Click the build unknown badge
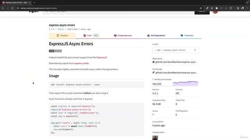 click(x=55, y=51)
